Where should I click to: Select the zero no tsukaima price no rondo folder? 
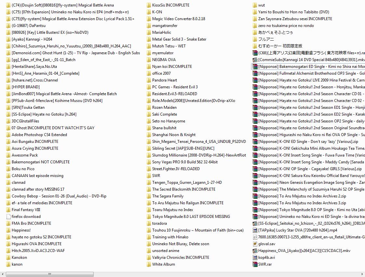coord(286,26)
